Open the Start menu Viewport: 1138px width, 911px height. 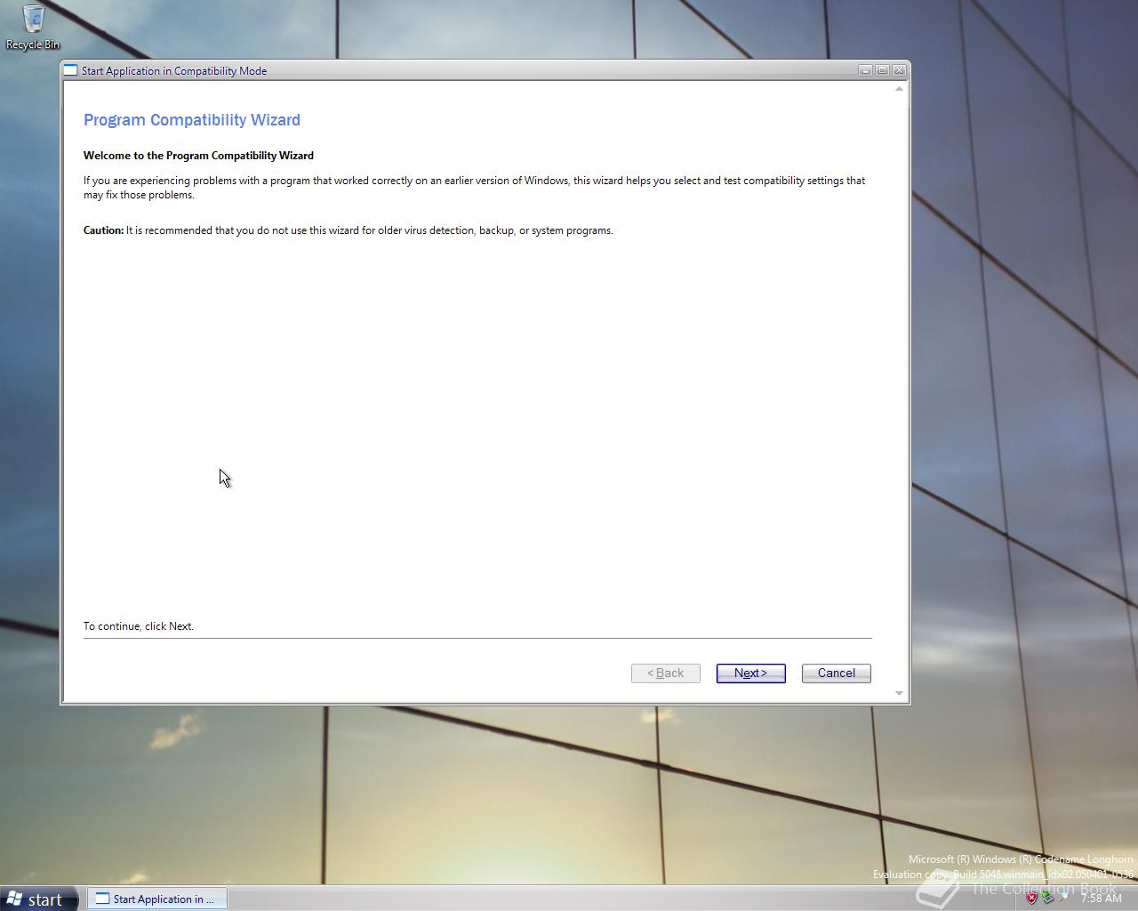(38, 899)
